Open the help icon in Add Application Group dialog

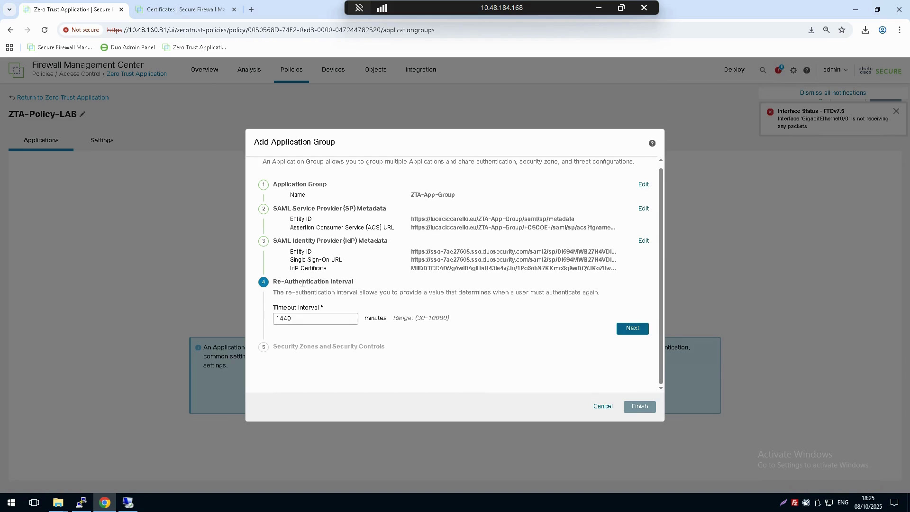652,143
